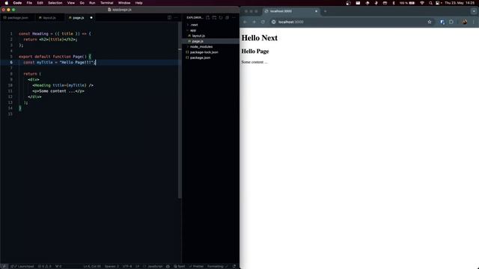479x269 pixels.
Task: Click the Prettier status bar item
Action: (196, 266)
